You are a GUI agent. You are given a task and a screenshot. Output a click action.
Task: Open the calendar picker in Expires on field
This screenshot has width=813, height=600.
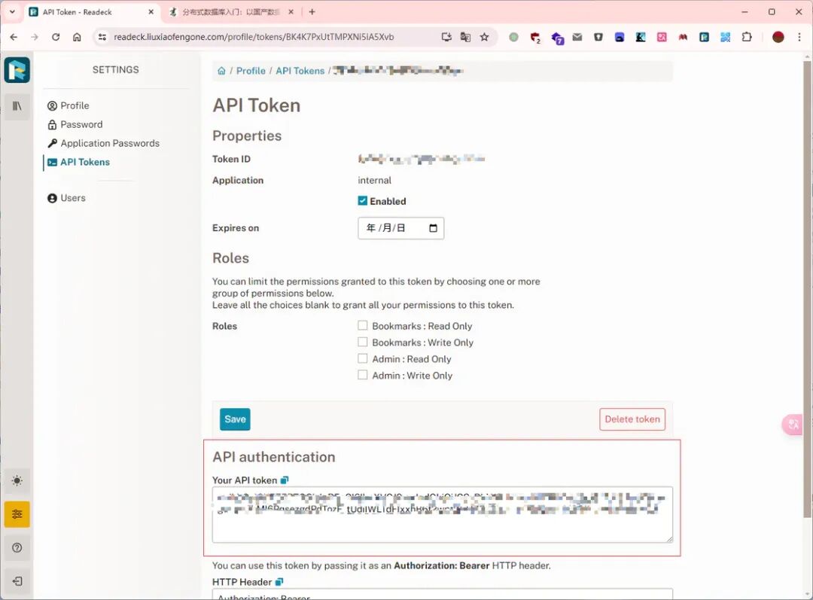[x=434, y=228]
